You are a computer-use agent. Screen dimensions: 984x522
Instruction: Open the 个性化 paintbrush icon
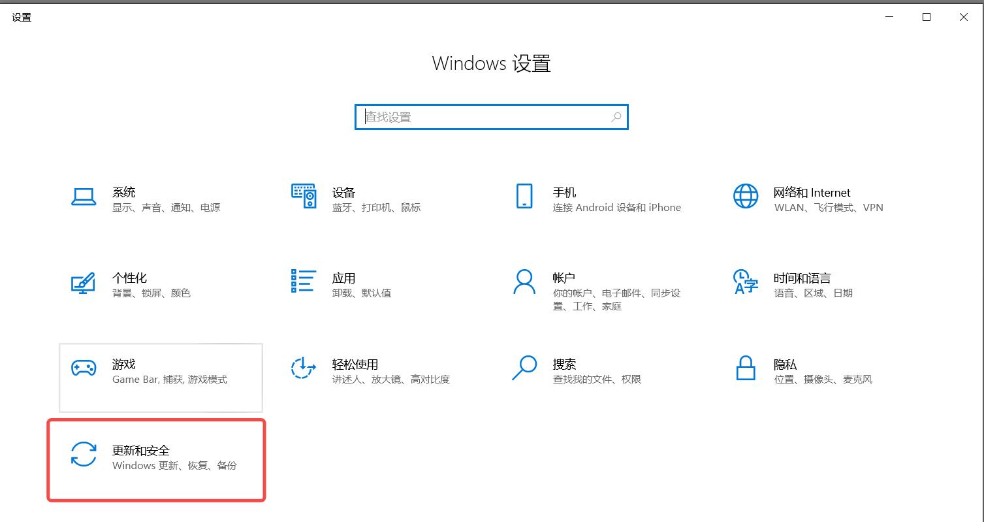pos(84,283)
